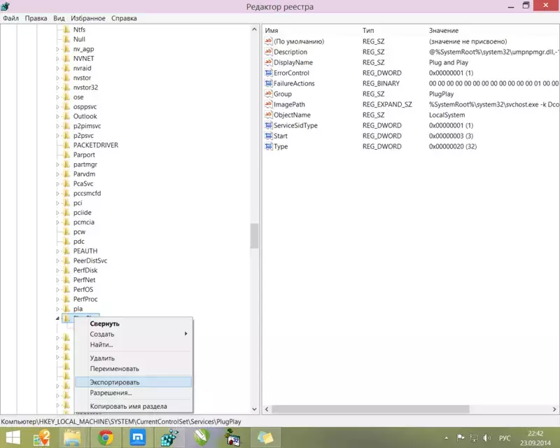Open the Файл menu
Image resolution: width=560 pixels, height=448 pixels.
[x=10, y=18]
